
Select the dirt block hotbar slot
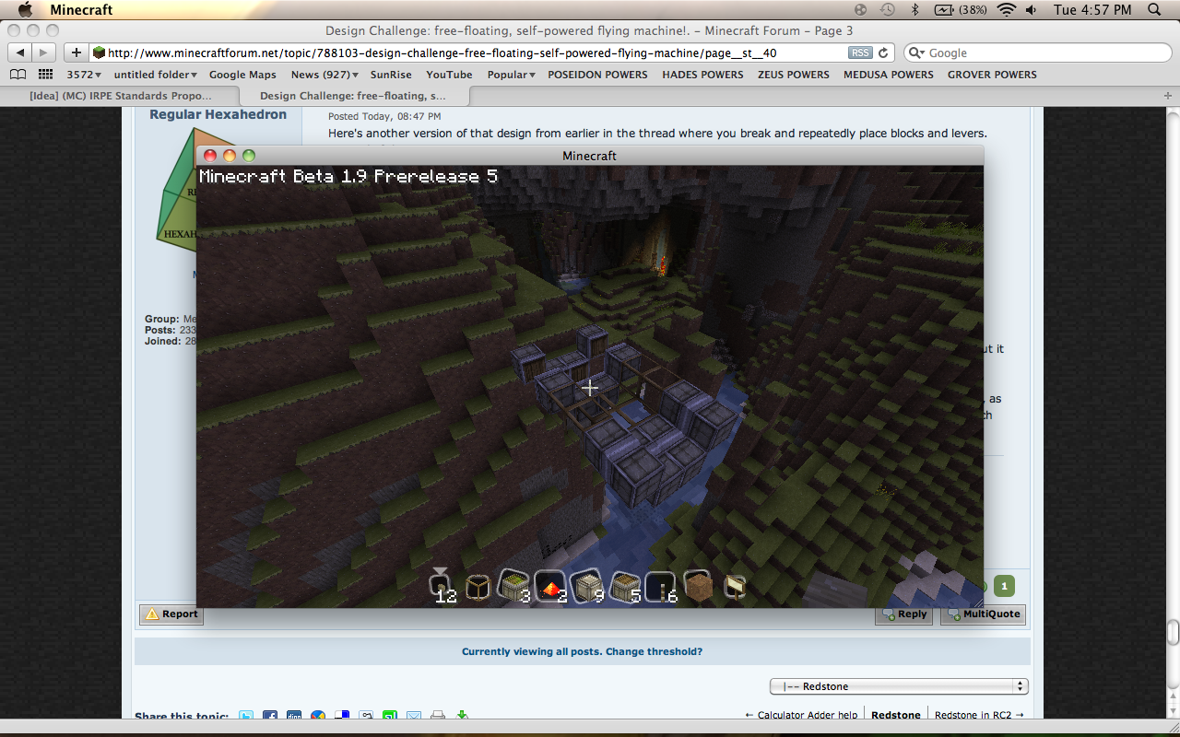tap(699, 585)
